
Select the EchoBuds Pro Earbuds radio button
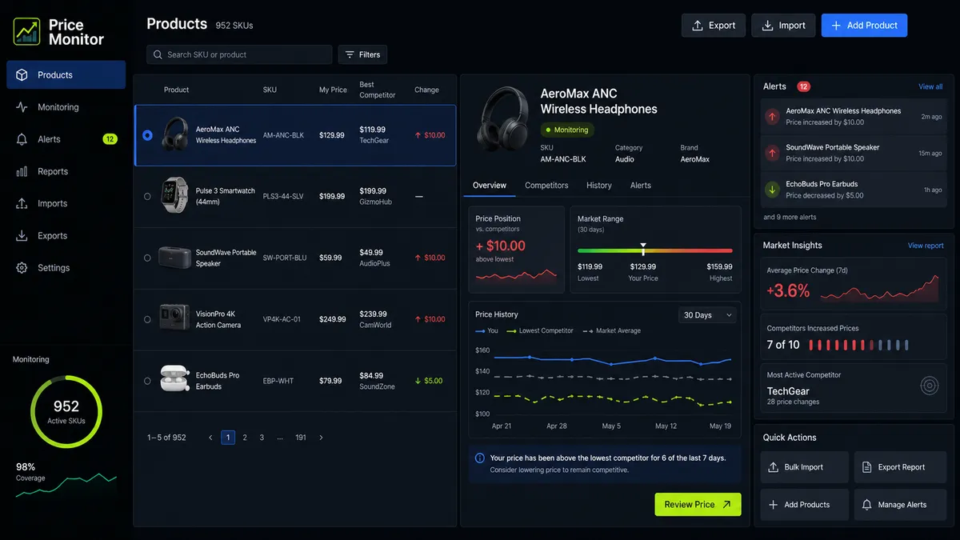point(147,381)
